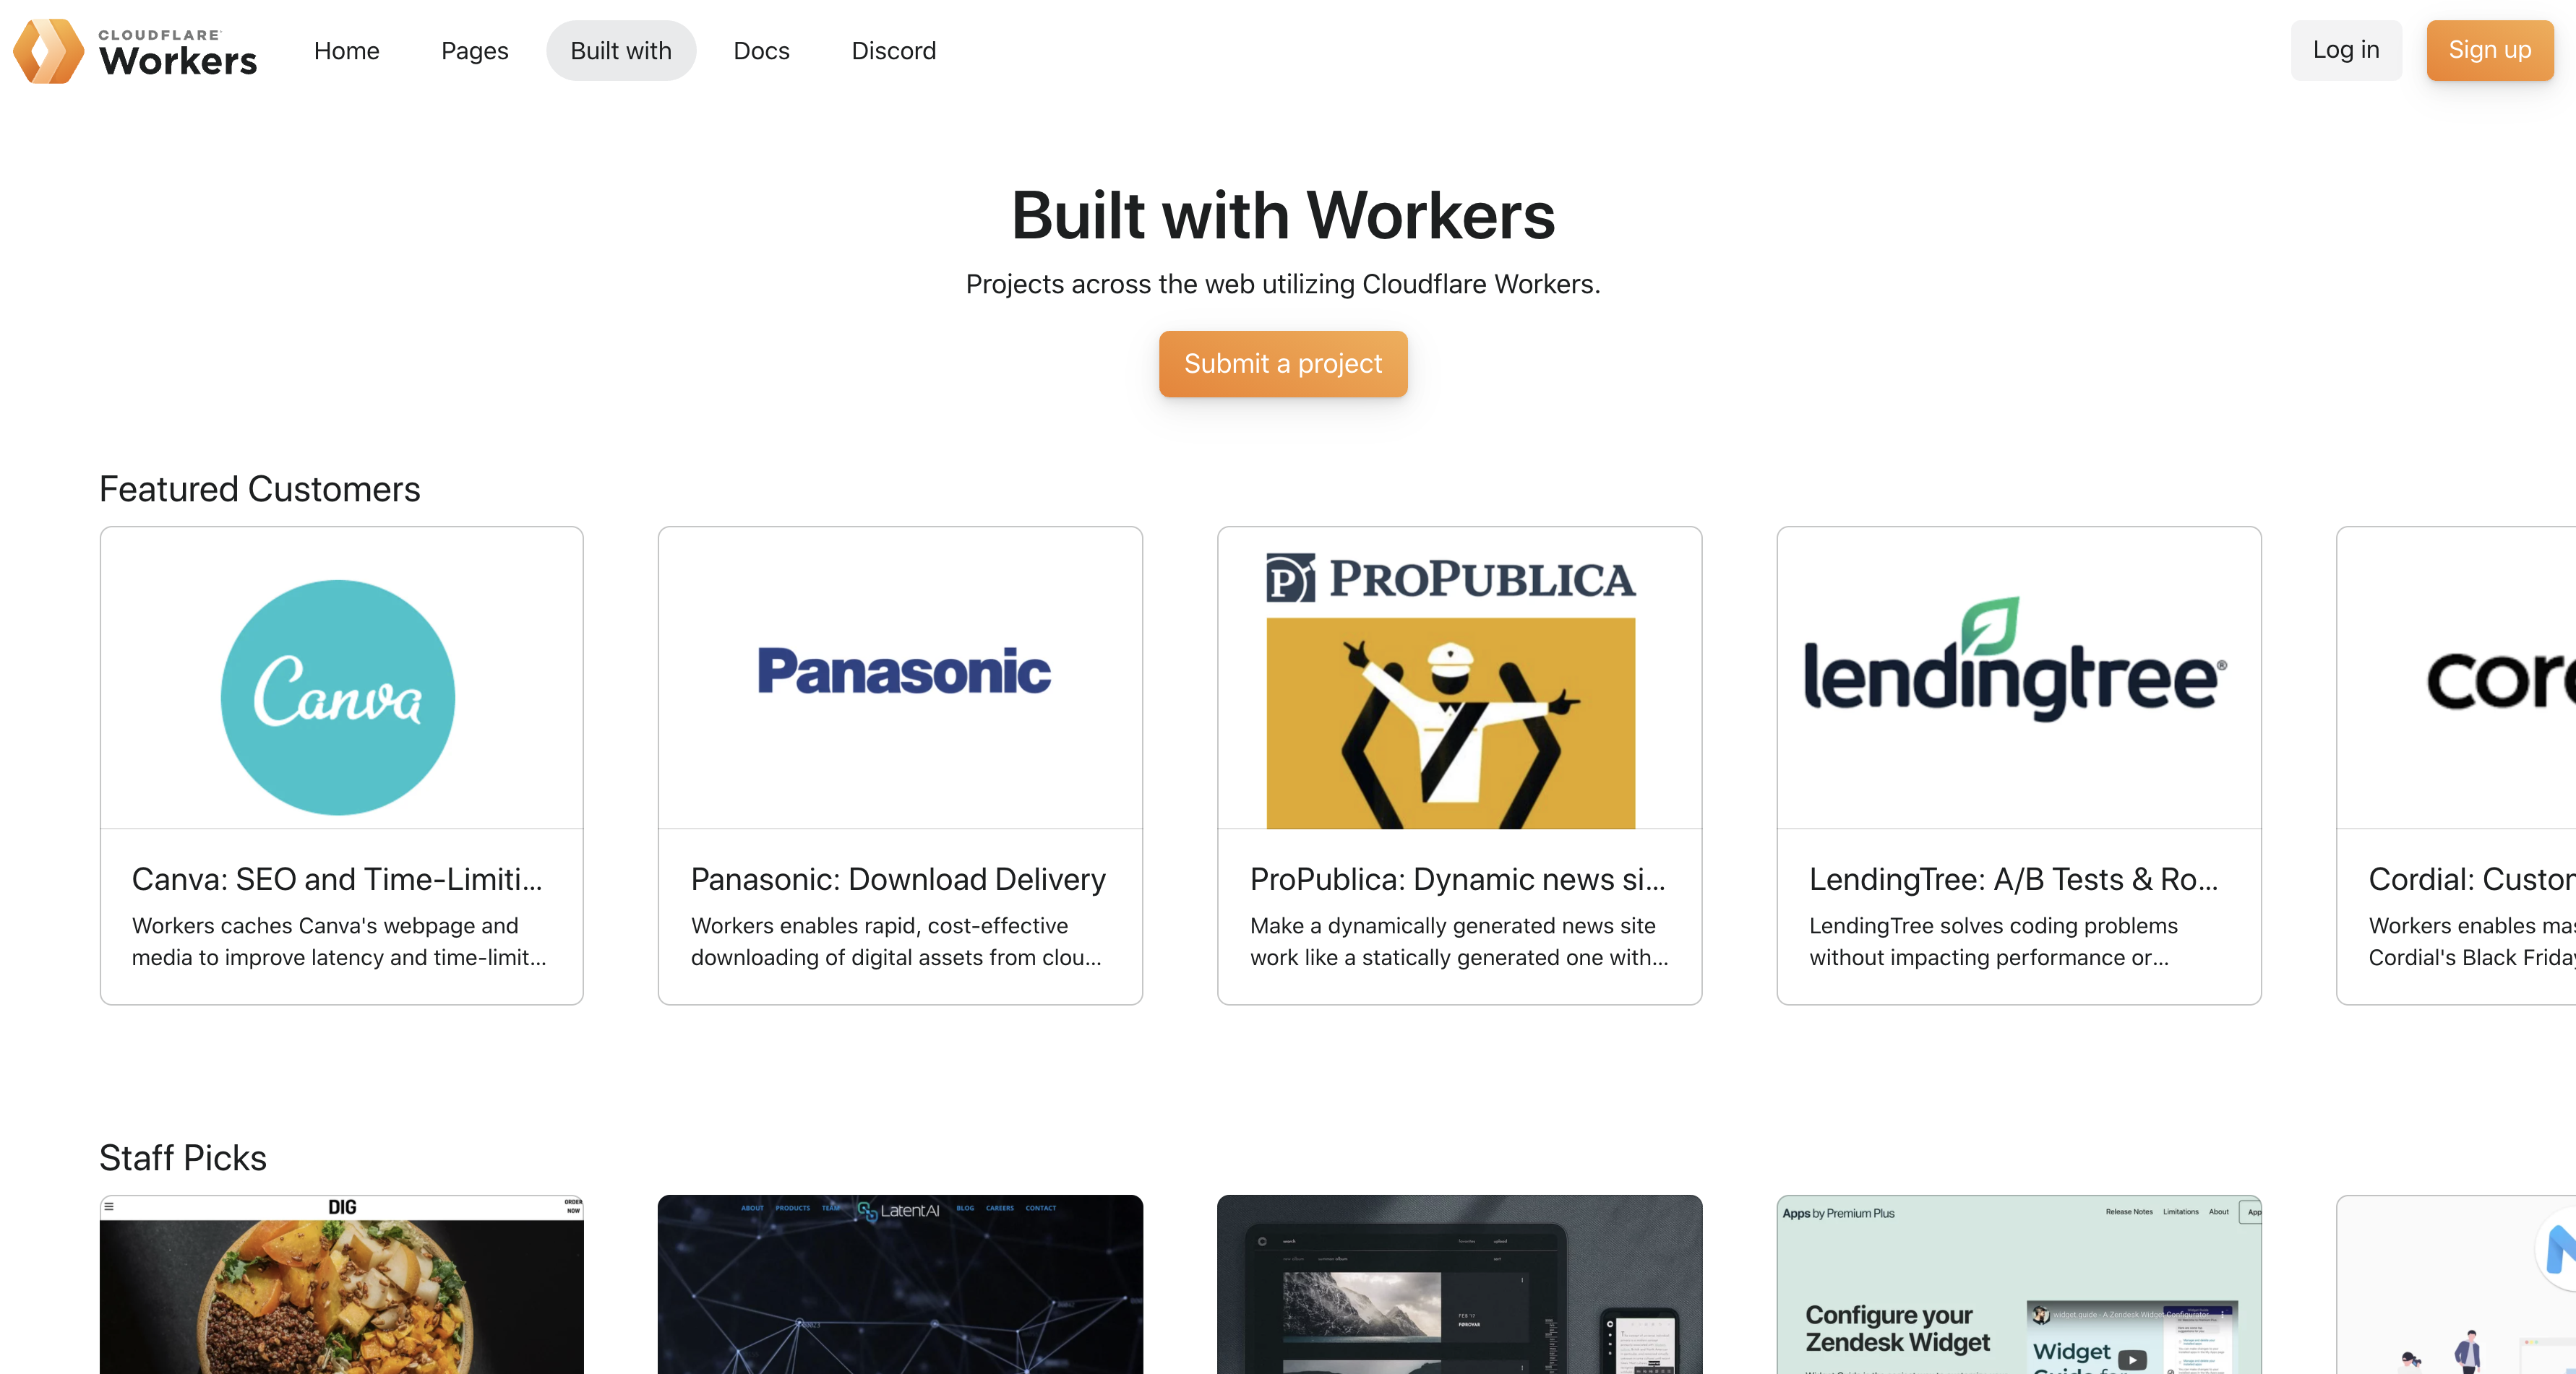The height and width of the screenshot is (1374, 2576).
Task: Open the Docs nav link
Action: pos(761,51)
